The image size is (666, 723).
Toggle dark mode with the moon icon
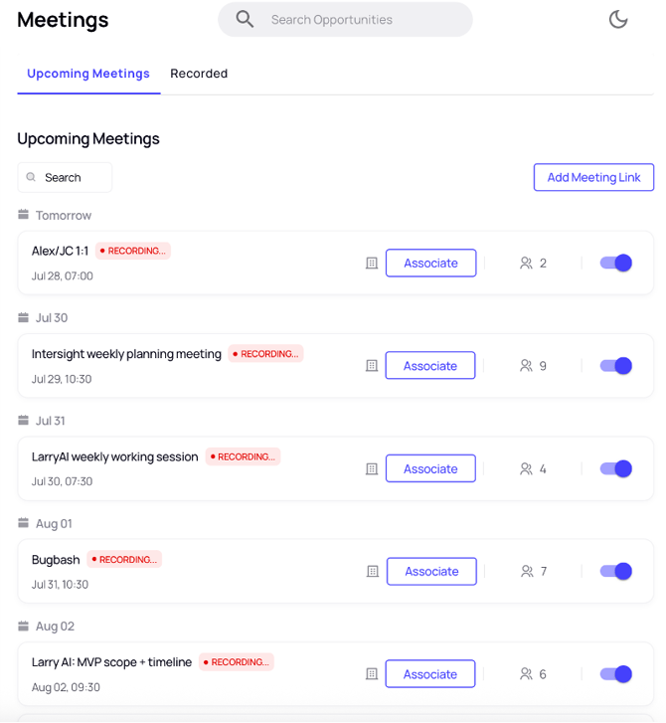pyautogui.click(x=618, y=19)
